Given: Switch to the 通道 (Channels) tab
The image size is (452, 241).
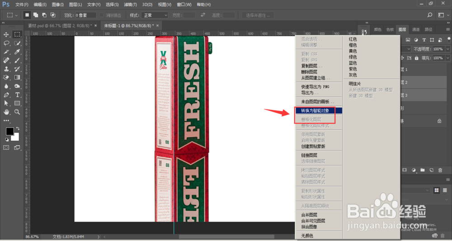Looking at the screenshot, I should pyautogui.click(x=416, y=29).
